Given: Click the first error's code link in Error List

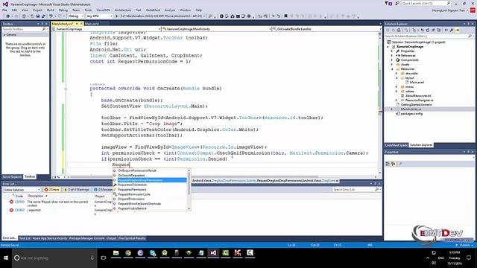Looking at the screenshot, I should tap(20, 202).
